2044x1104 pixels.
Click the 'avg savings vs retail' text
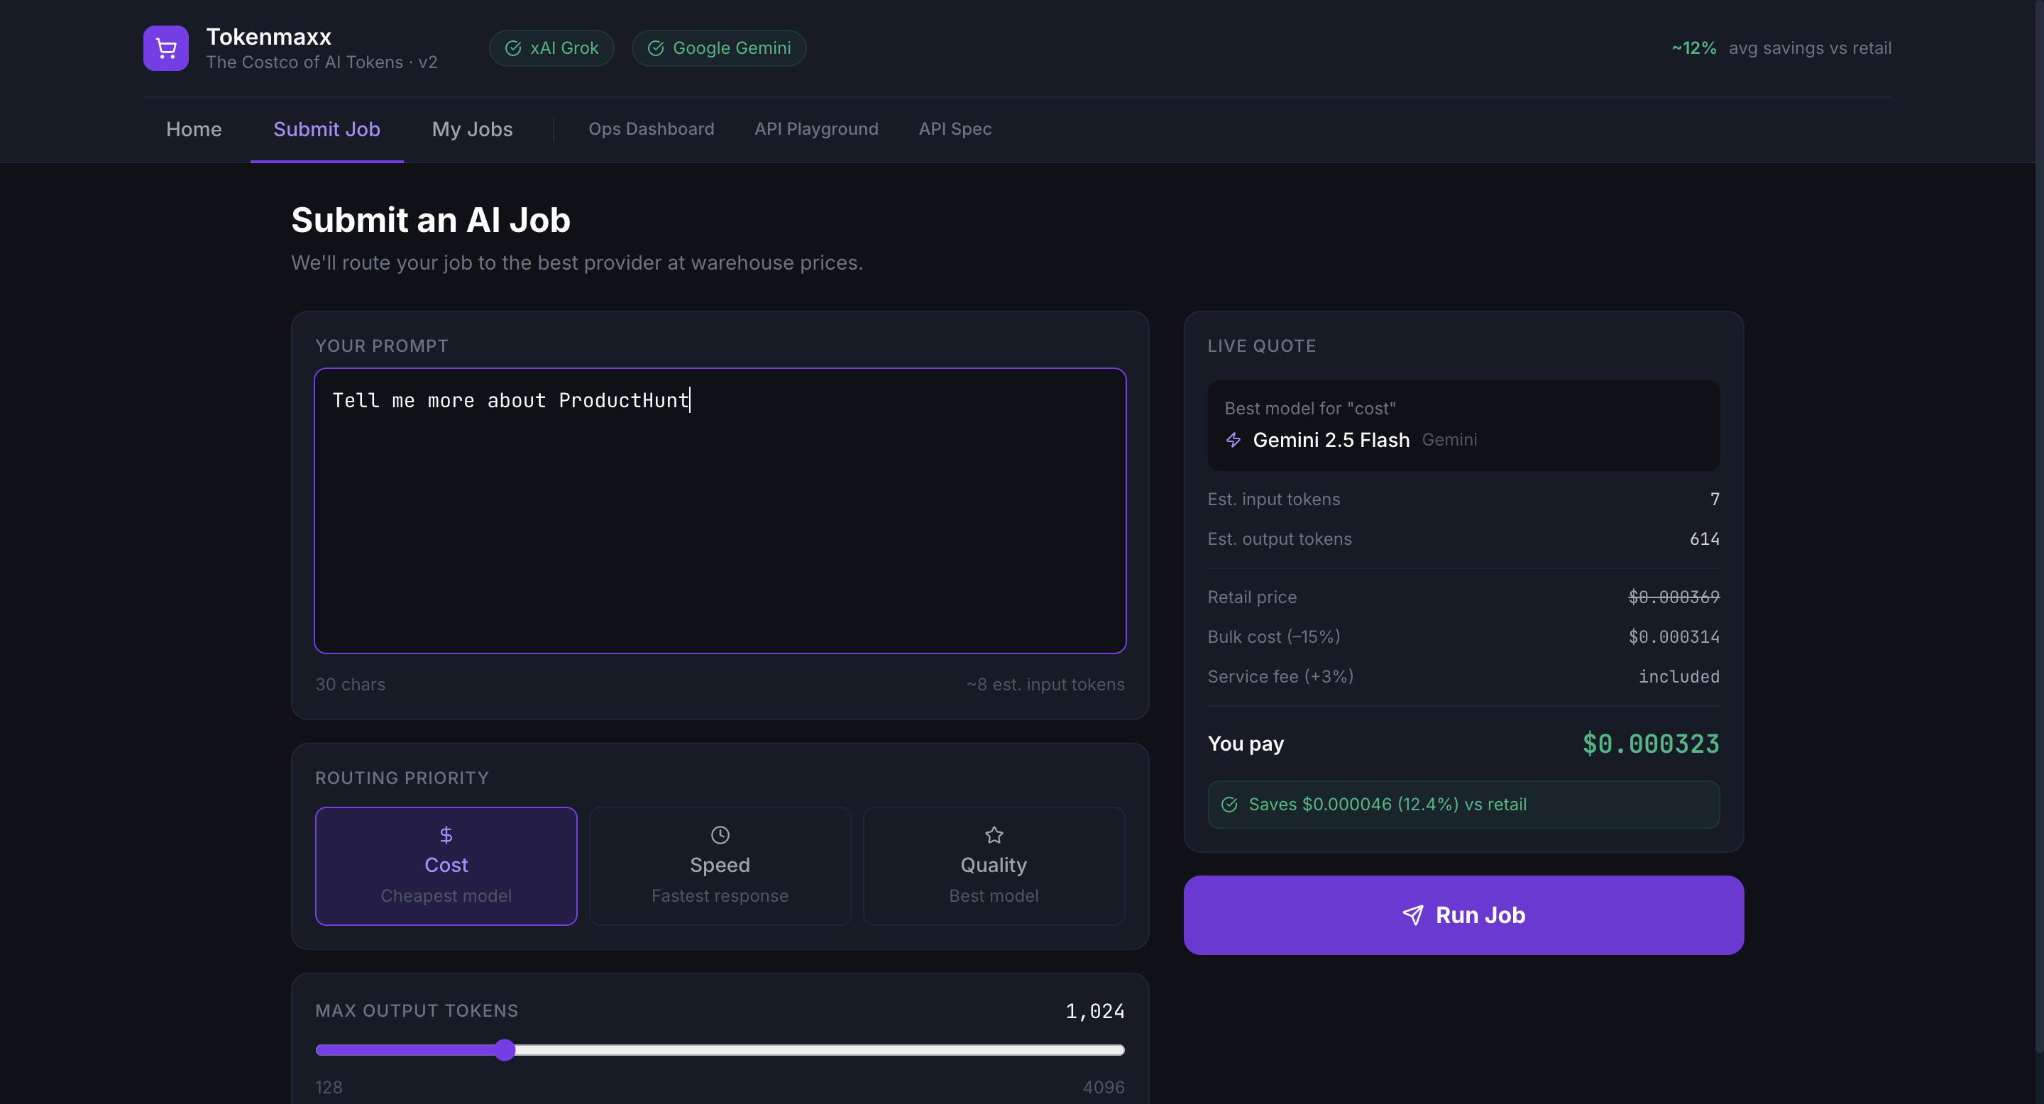click(x=1810, y=48)
